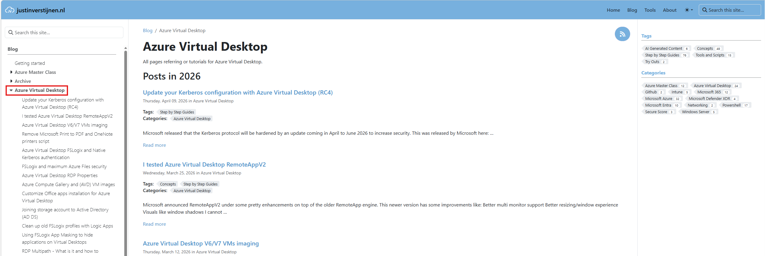The width and height of the screenshot is (765, 256).
Task: Select the Powershell category tag
Action: point(731,105)
